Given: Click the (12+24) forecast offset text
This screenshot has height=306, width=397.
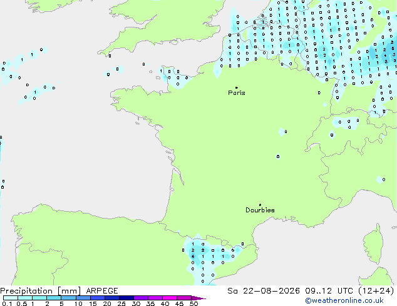Looking at the screenshot, I should [376, 291].
